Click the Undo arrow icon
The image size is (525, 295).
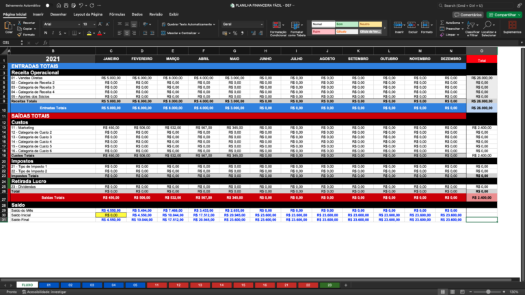[x=81, y=5]
